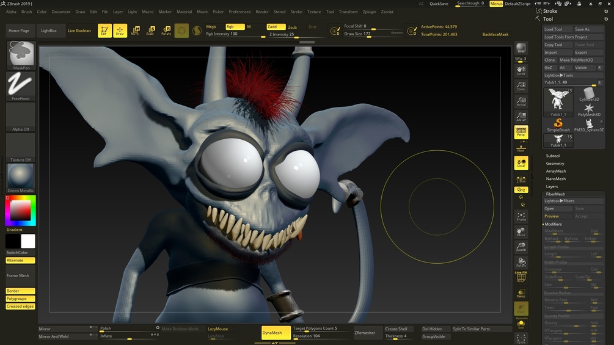Select the Cylinder3D tool
This screenshot has width=614, height=345.
coord(589,94)
